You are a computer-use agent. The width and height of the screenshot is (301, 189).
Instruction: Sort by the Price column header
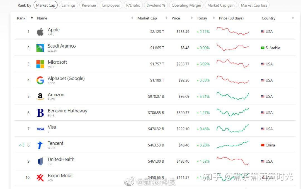coord(176,18)
